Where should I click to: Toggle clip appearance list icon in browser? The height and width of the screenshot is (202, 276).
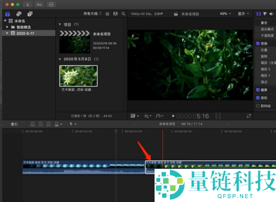pos(108,14)
